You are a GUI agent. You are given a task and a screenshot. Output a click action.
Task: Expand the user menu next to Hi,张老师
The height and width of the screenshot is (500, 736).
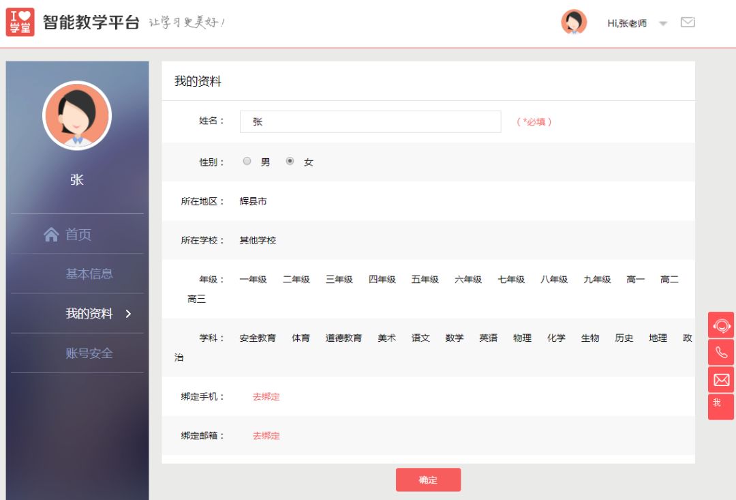662,23
